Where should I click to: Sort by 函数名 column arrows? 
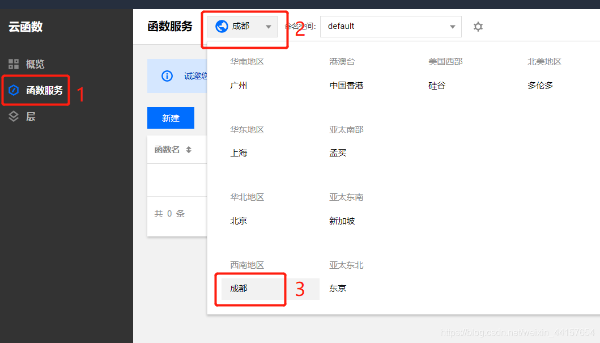(189, 150)
